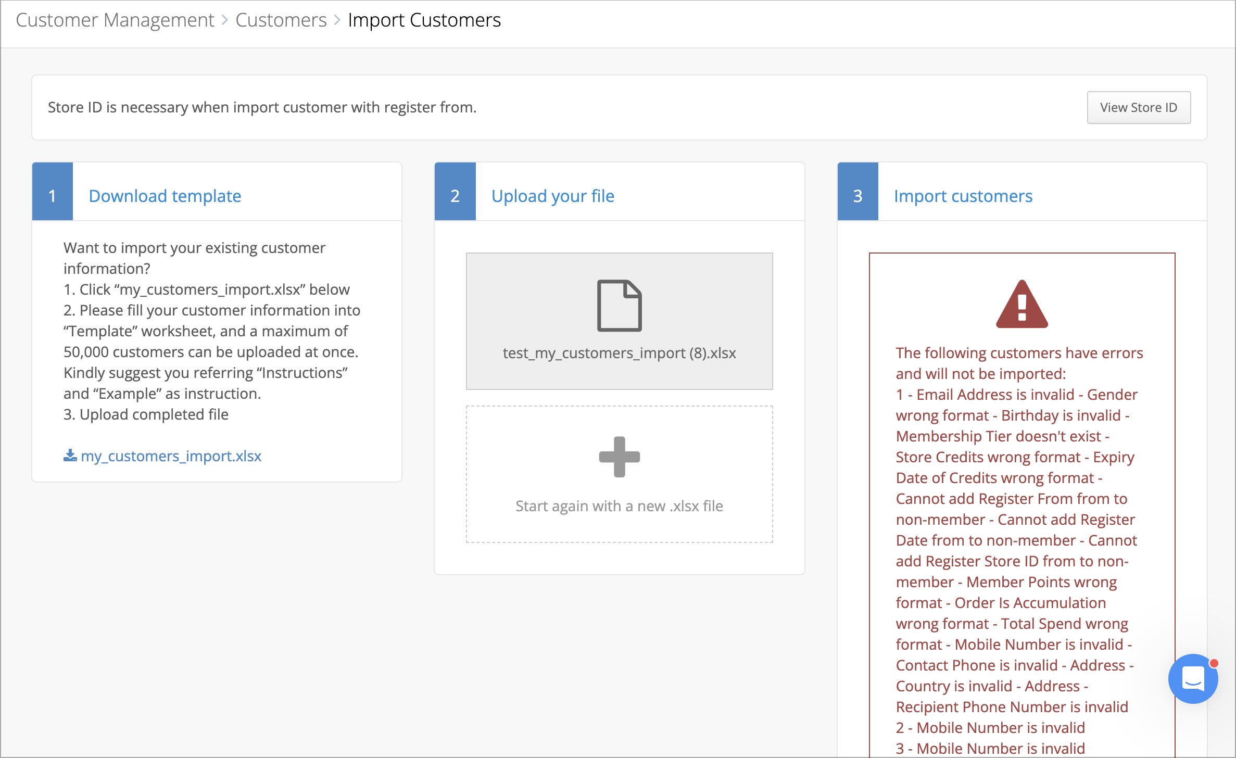Click the step 3 number badge
The height and width of the screenshot is (758, 1236).
point(858,192)
